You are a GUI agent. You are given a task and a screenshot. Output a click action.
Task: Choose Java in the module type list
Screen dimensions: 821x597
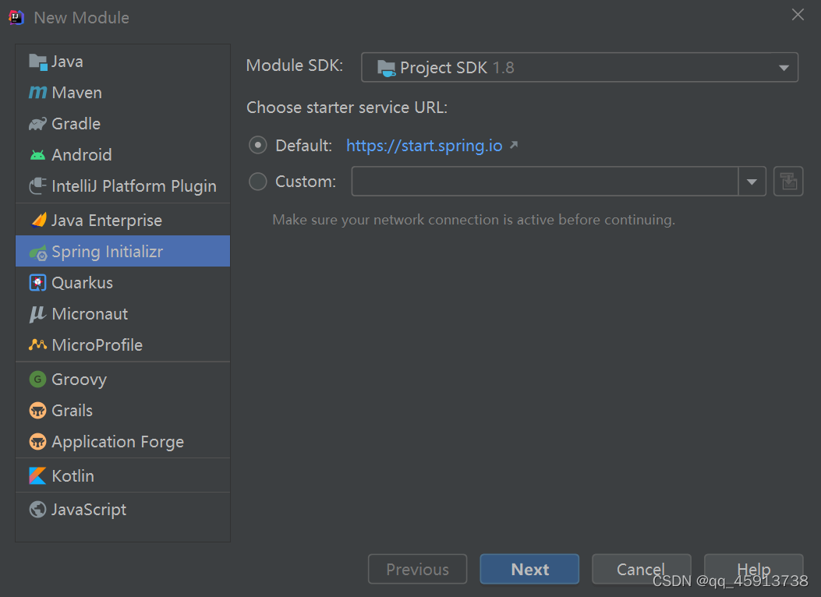point(122,62)
